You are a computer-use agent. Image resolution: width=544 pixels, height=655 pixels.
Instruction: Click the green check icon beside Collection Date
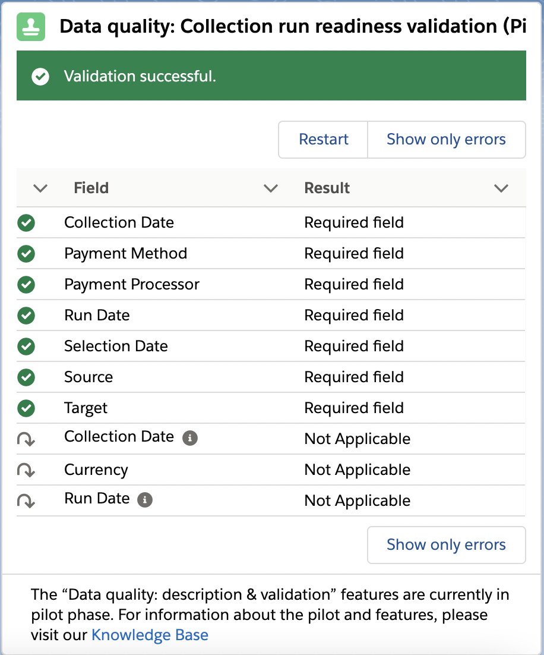click(26, 223)
